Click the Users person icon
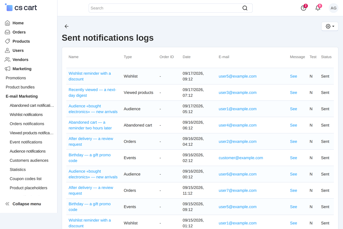This screenshot has width=343, height=229. pos(7,50)
